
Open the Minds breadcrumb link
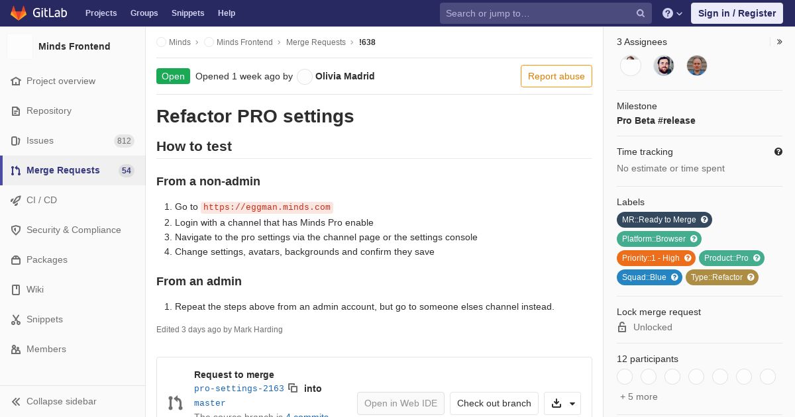click(180, 42)
